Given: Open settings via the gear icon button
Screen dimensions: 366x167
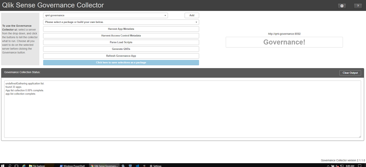Looking at the screenshot, I should [342, 6].
